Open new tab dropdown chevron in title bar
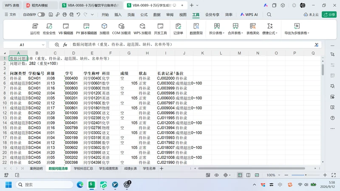Screen dimensions: 340x191 197,5
